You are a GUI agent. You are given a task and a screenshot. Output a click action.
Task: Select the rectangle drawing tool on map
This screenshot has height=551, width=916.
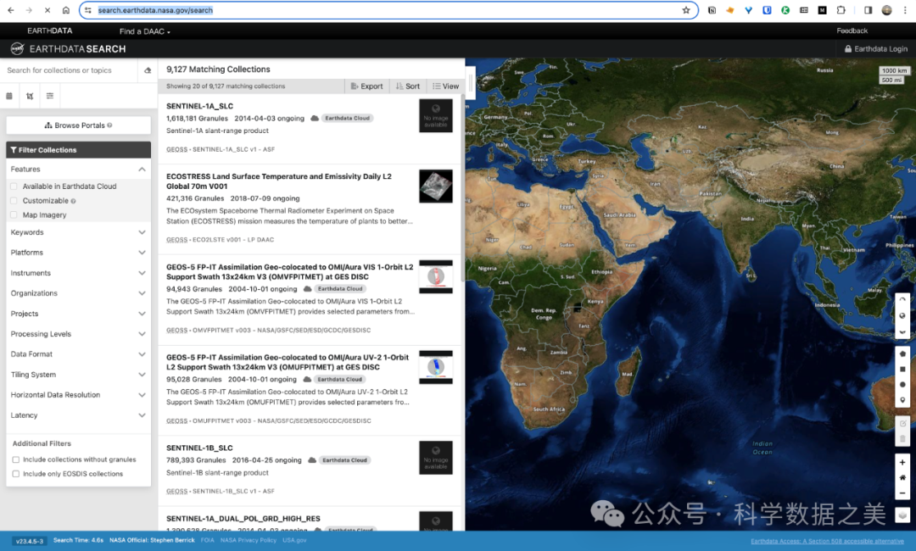902,369
